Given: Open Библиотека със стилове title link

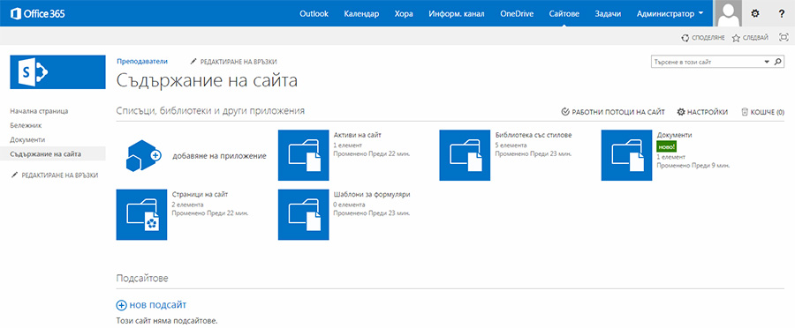Looking at the screenshot, I should (x=534, y=135).
